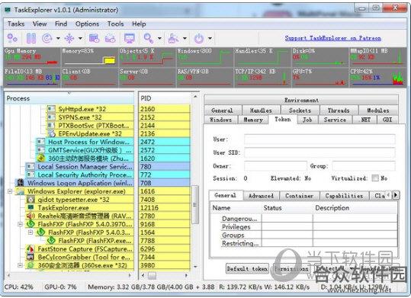Open the Help menu
The width and height of the screenshot is (411, 298).
click(139, 24)
